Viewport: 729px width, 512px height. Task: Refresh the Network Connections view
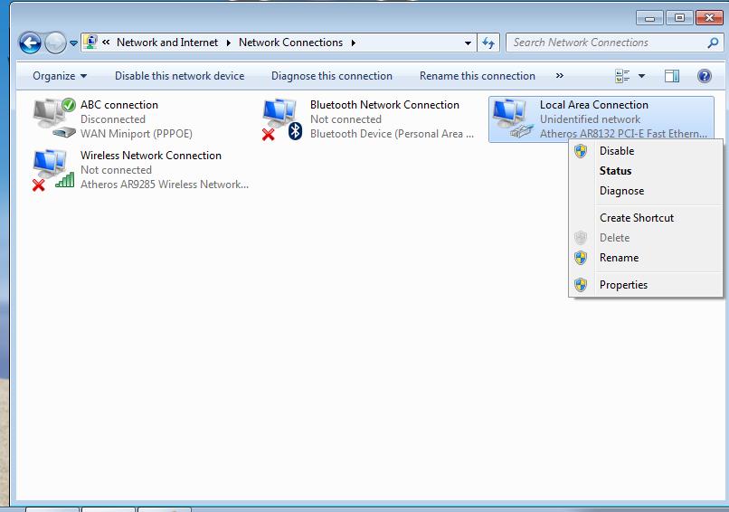[488, 43]
